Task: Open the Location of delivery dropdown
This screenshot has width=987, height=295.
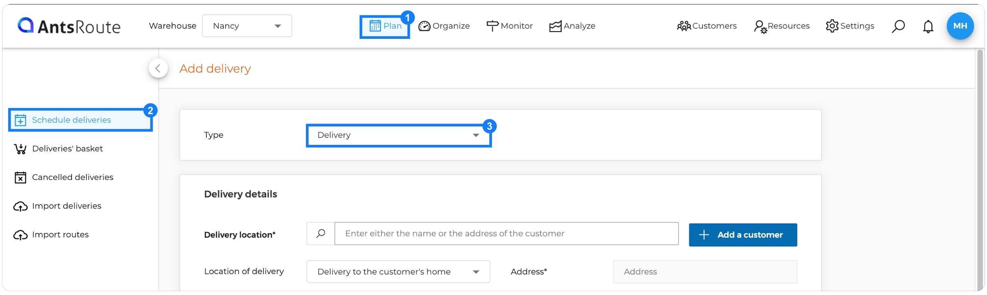Action: (x=398, y=272)
